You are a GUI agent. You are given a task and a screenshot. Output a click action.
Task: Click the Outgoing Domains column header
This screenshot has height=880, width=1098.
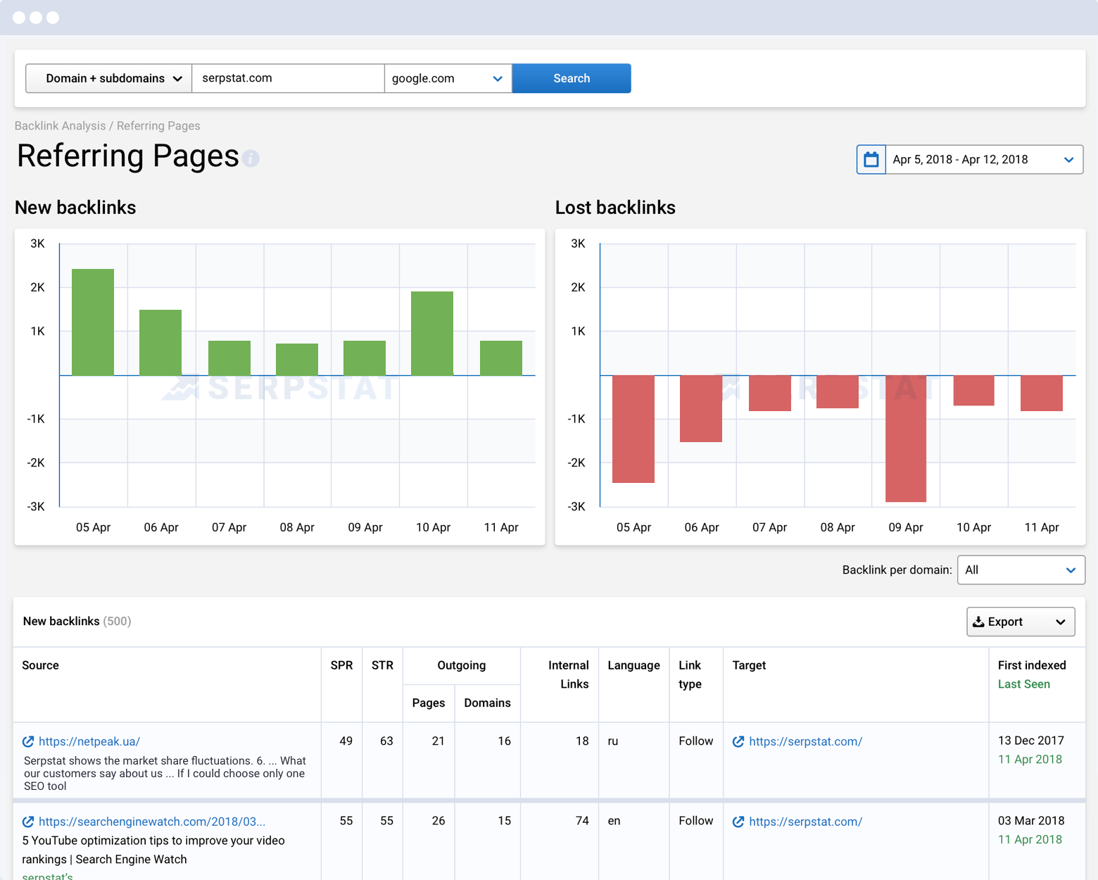point(487,703)
